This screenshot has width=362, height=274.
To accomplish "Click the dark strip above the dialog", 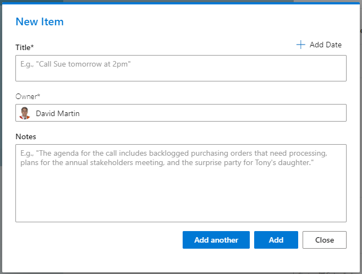I will (x=165, y=2).
